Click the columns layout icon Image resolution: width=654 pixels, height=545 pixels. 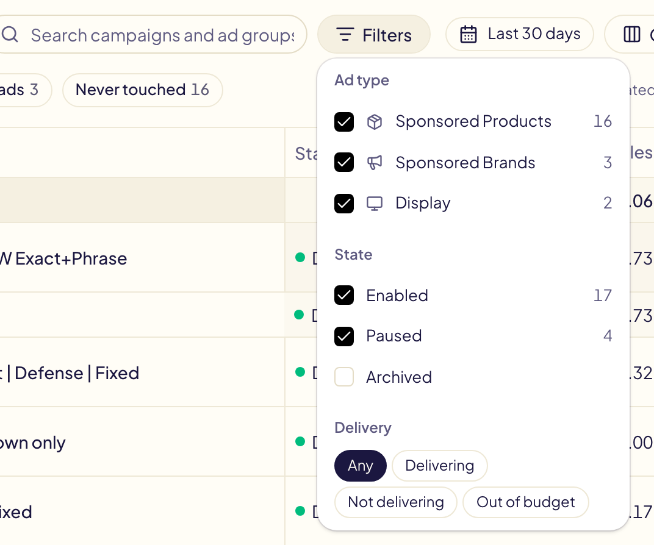click(631, 34)
